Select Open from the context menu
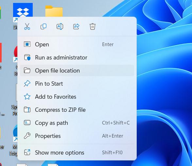 pos(77,44)
